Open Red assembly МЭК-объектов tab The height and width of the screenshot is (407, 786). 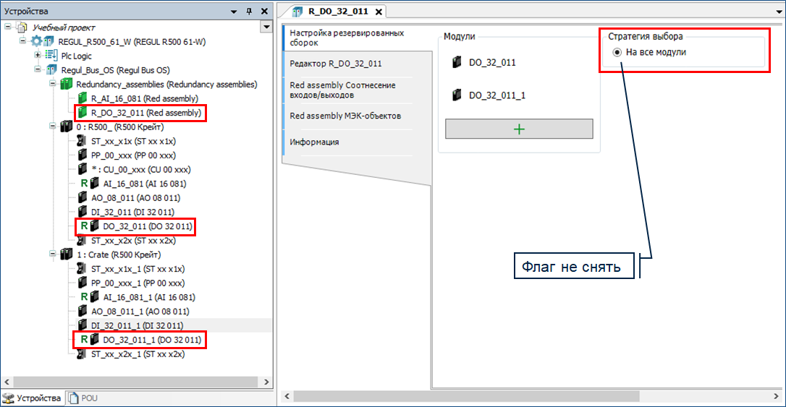[x=345, y=116]
